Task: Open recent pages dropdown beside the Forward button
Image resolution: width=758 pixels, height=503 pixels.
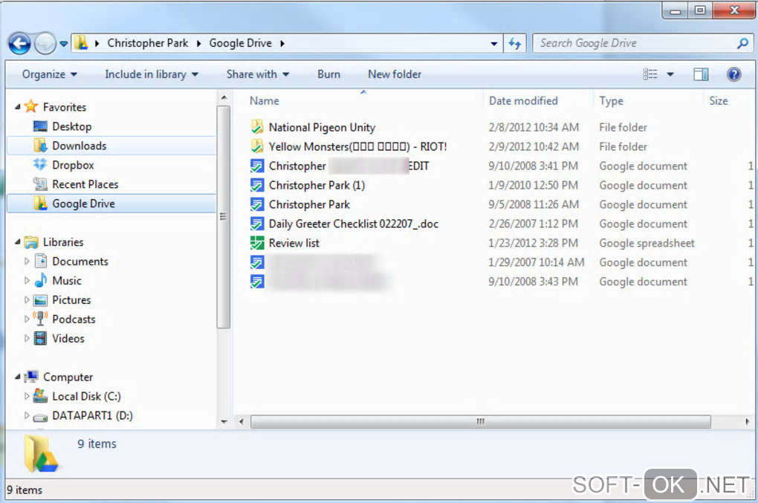Action: (x=64, y=44)
